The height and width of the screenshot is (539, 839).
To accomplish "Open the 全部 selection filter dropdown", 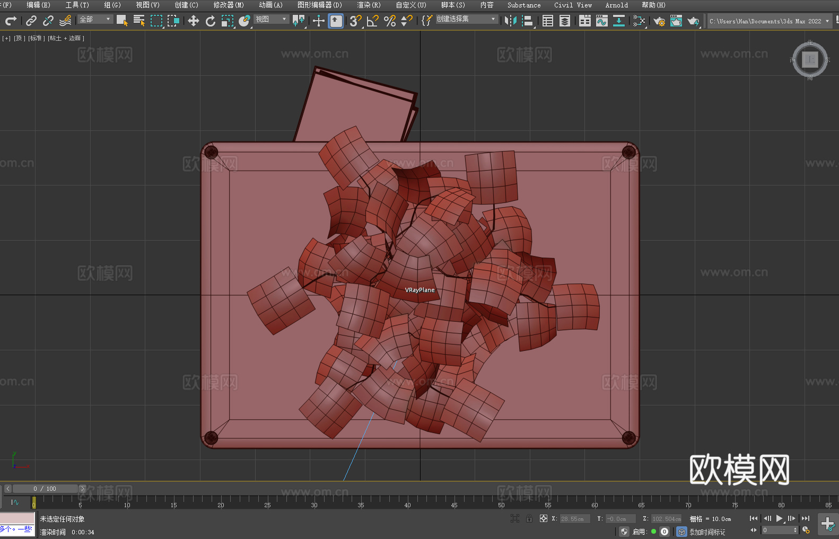I will [x=95, y=19].
